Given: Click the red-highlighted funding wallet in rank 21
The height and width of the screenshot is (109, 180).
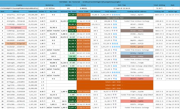Looking at the screenshot, I should tap(137, 79).
